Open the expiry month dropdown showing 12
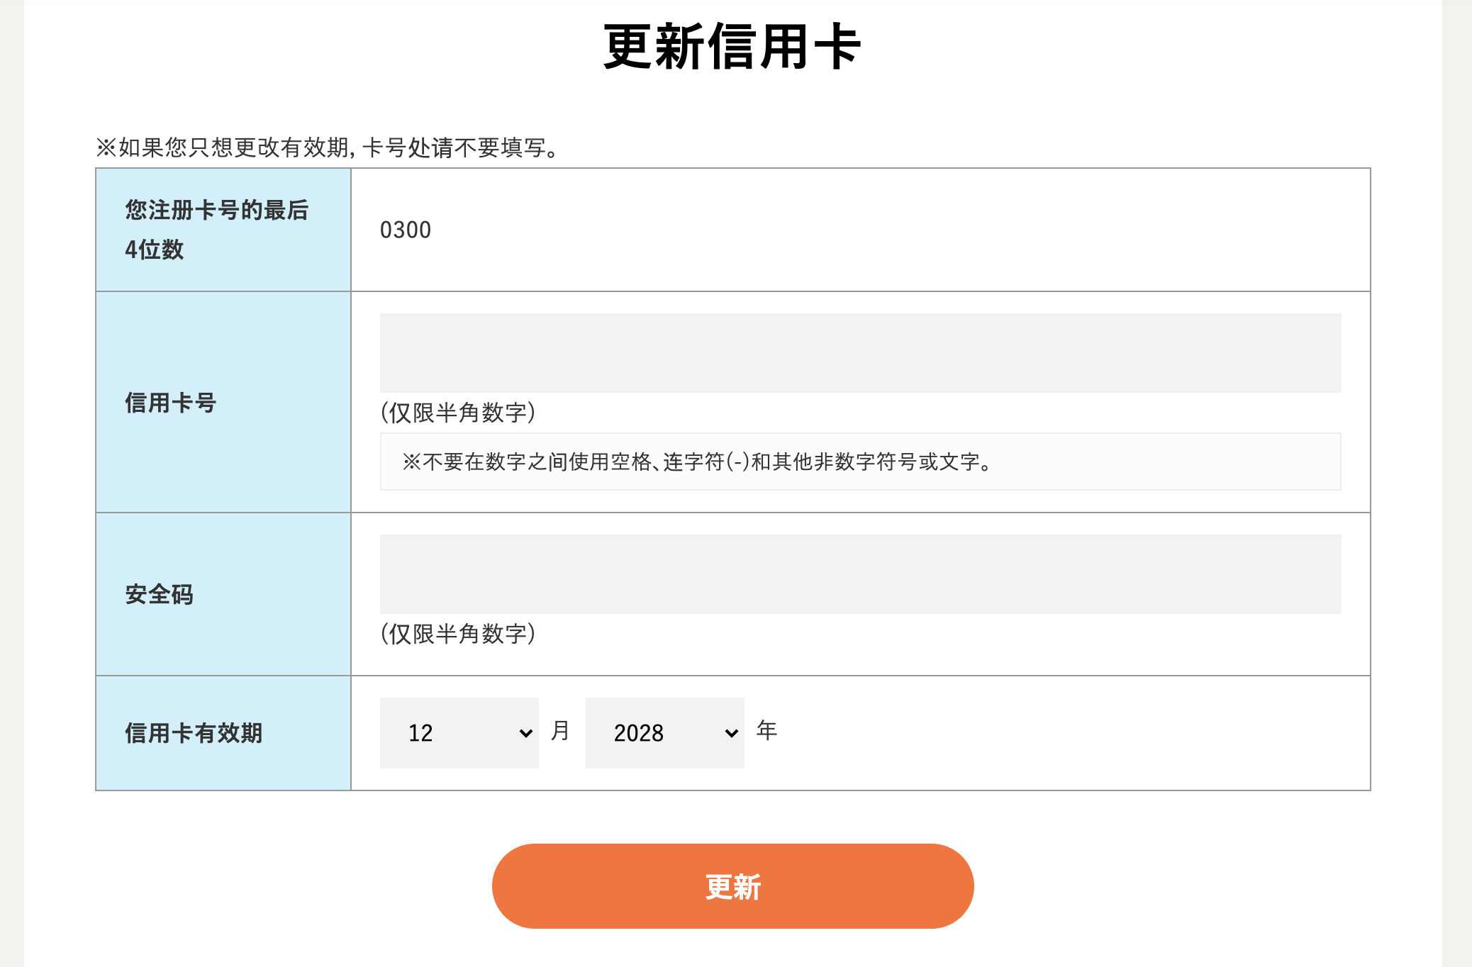 (x=459, y=733)
